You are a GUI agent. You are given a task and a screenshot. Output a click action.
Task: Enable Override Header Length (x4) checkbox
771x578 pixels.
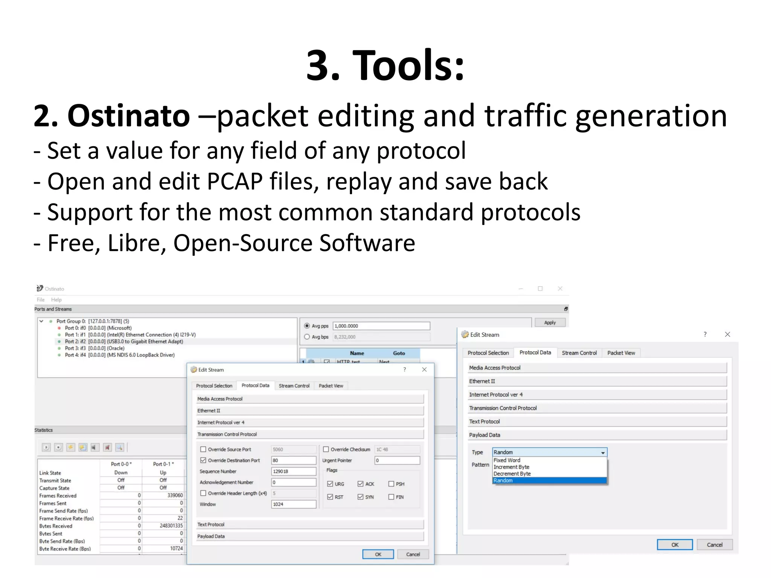pos(203,493)
